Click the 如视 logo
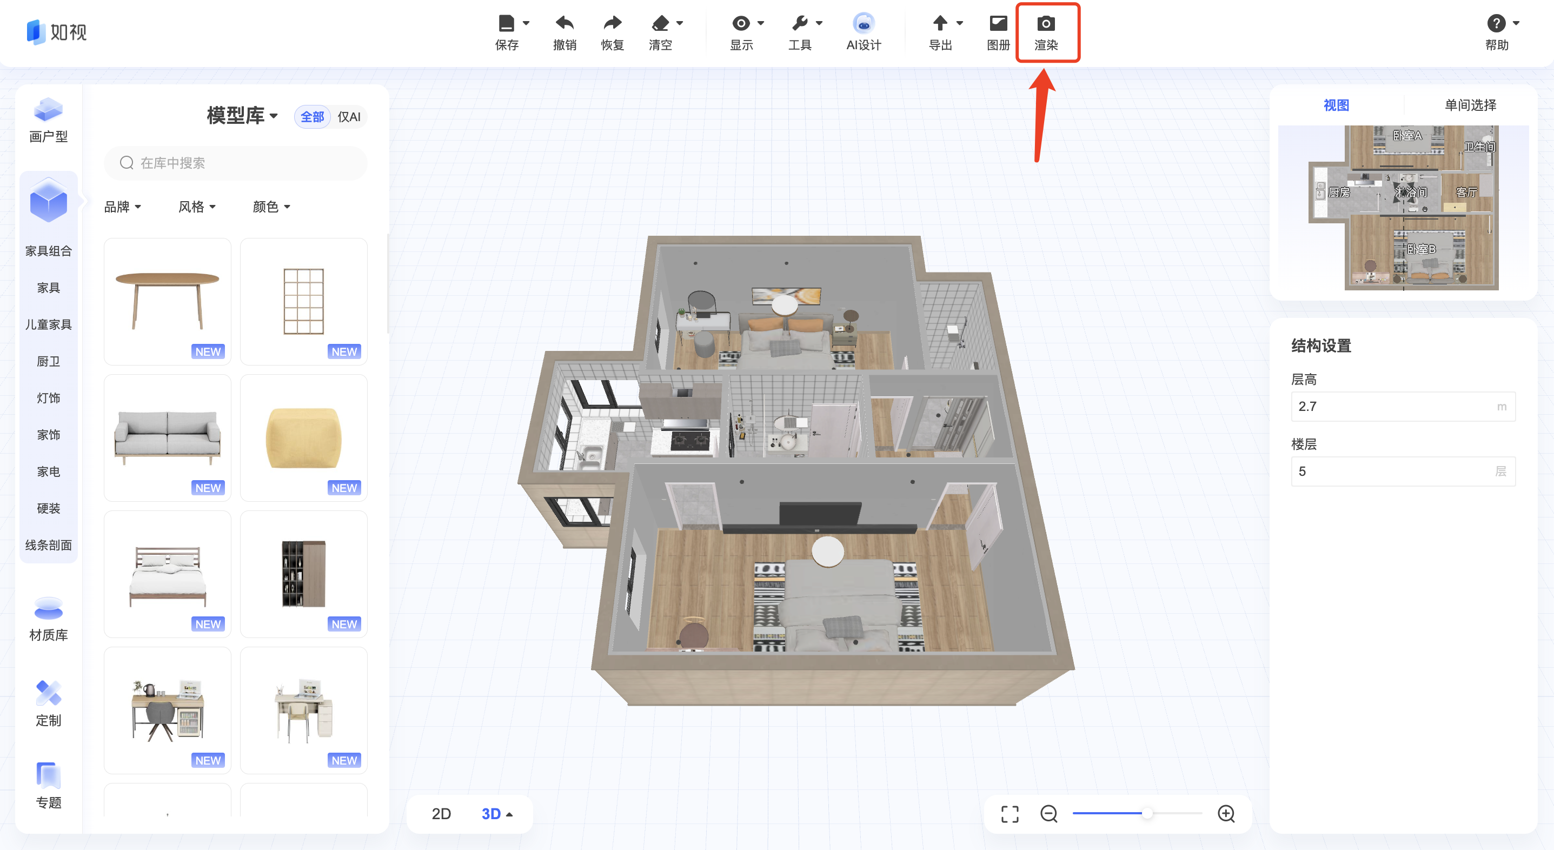The image size is (1554, 850). click(x=57, y=31)
